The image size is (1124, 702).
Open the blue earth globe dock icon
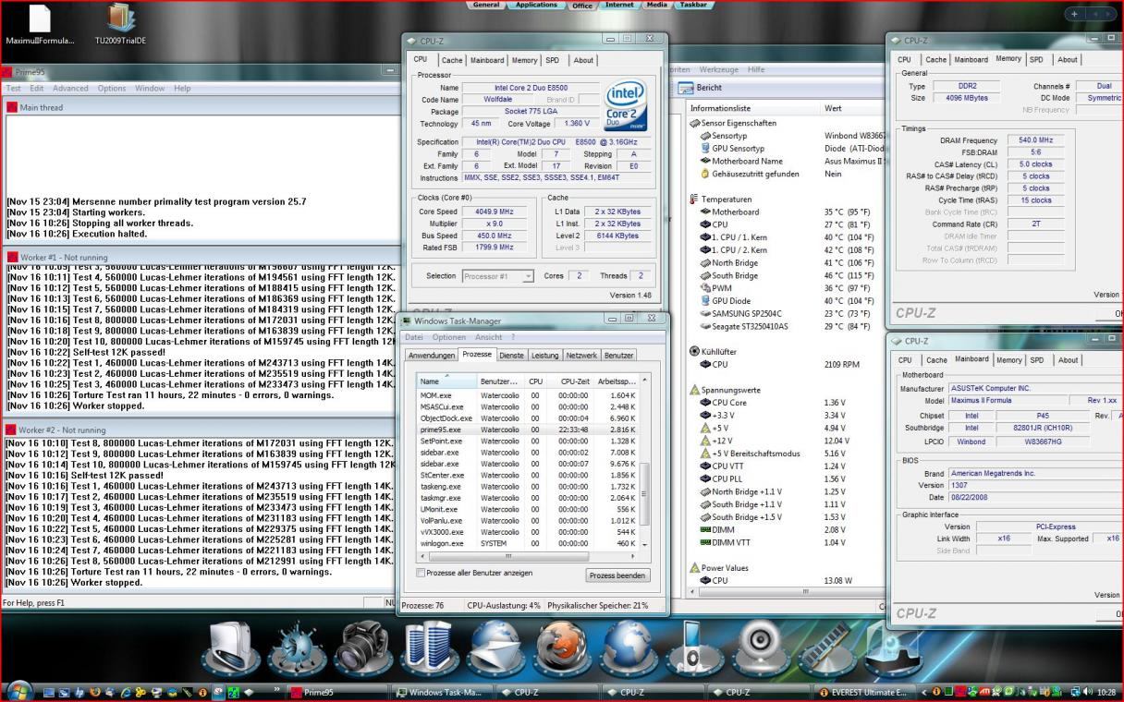[x=629, y=647]
